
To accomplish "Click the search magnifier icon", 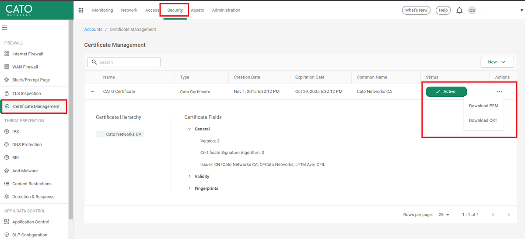I will click(x=94, y=62).
